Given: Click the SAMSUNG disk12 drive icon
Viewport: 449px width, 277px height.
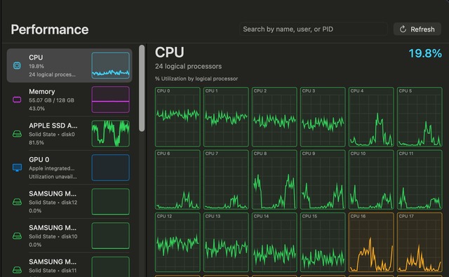Looking at the screenshot, I should (x=17, y=202).
